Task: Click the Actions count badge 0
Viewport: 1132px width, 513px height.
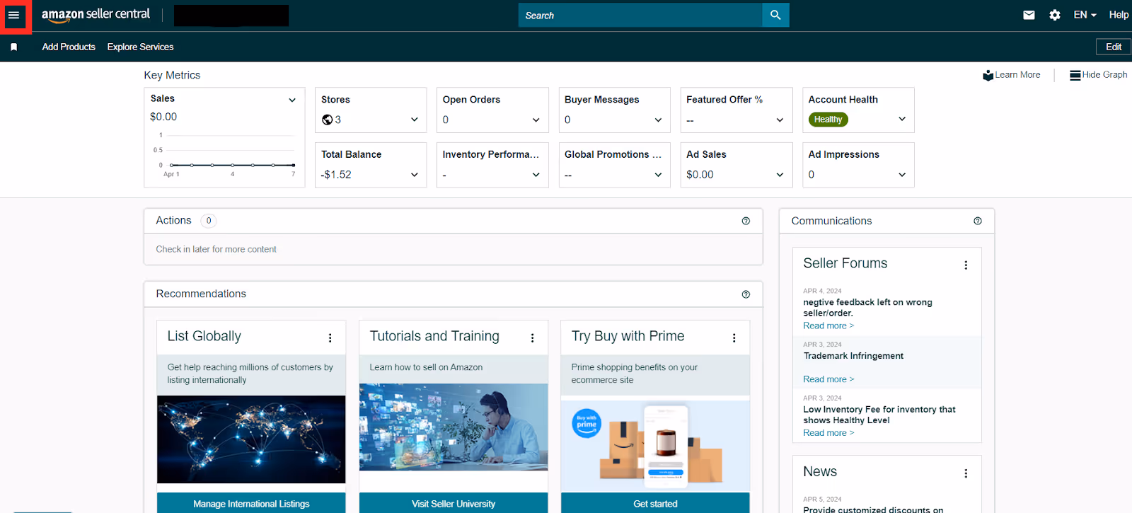Action: click(x=209, y=221)
